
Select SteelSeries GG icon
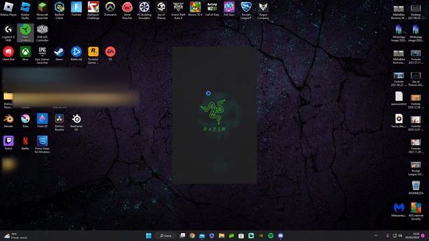[76, 122]
